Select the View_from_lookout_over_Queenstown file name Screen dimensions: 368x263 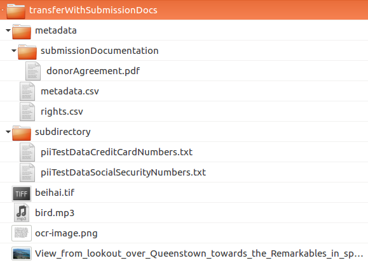[199, 253]
